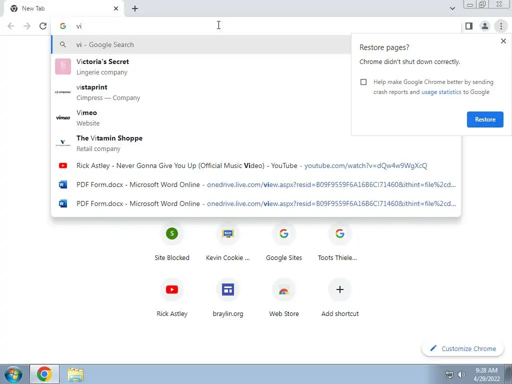Select the 'vi - Google Search' suggestion
Viewport: 512px width, 384px height.
coord(201,44)
